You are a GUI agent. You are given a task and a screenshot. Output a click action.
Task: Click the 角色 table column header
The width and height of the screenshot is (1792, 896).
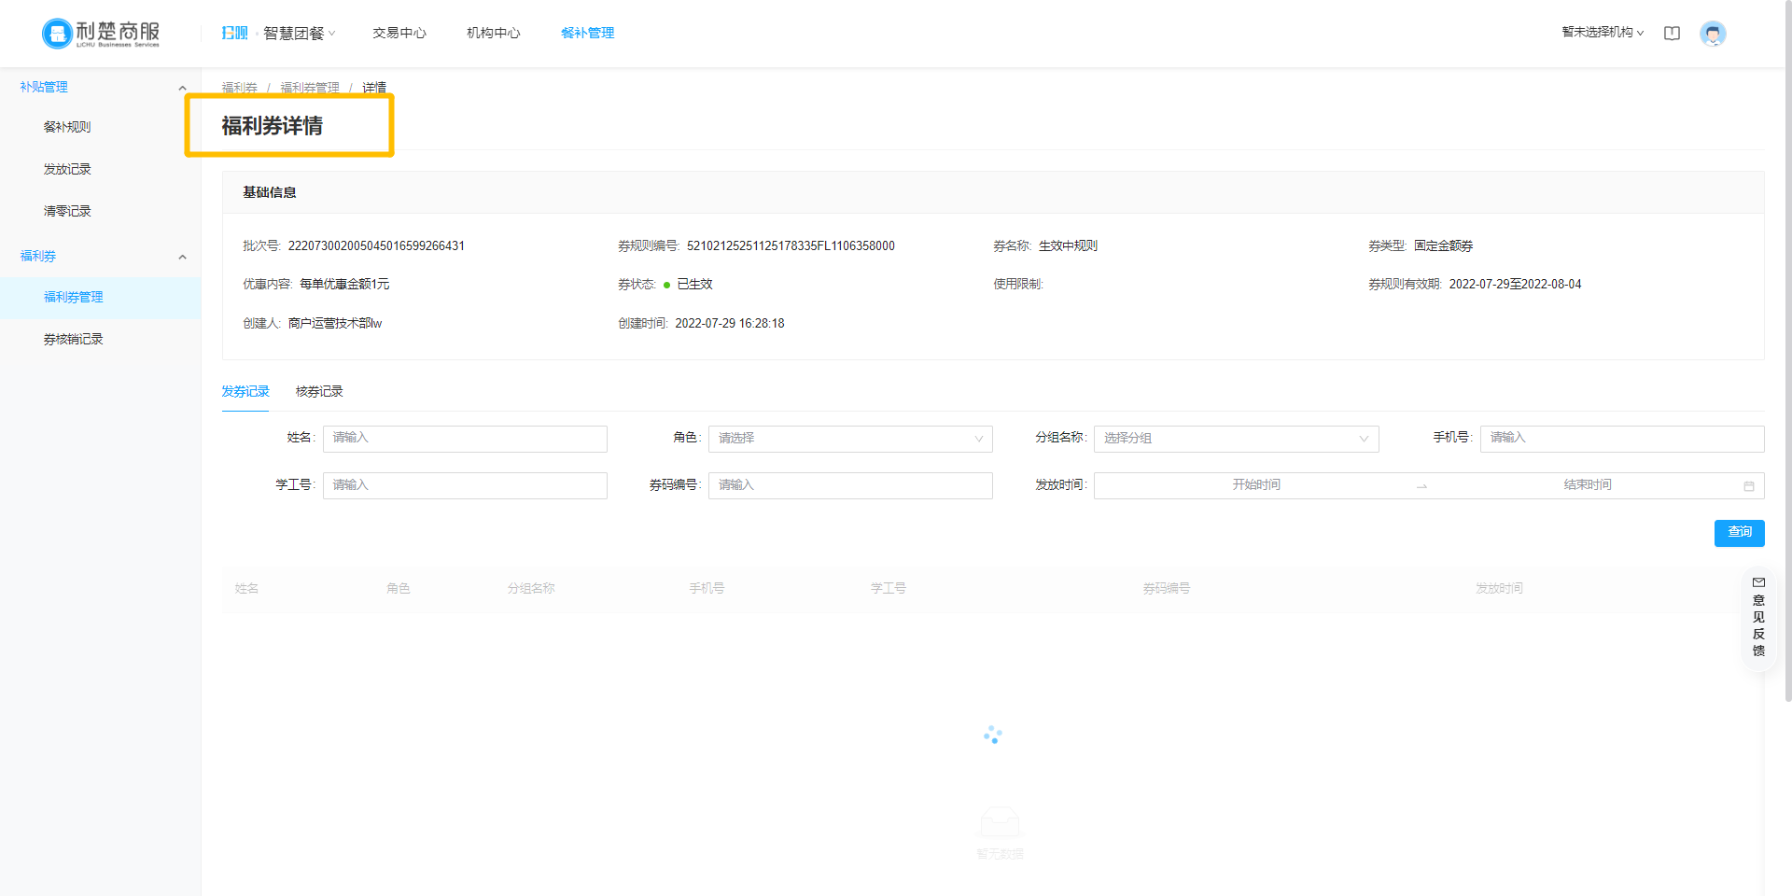tap(398, 589)
